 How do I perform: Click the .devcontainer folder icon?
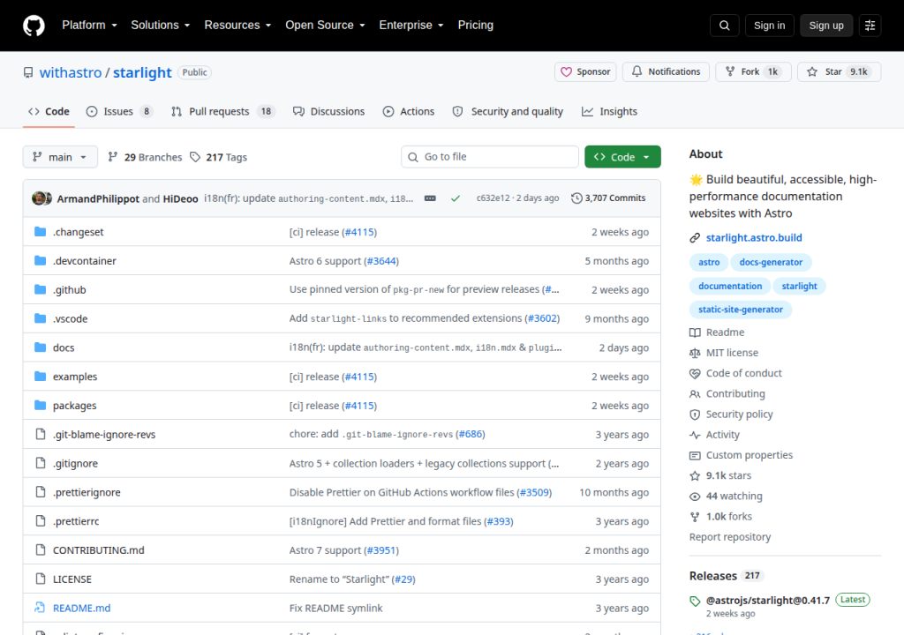pyautogui.click(x=41, y=260)
